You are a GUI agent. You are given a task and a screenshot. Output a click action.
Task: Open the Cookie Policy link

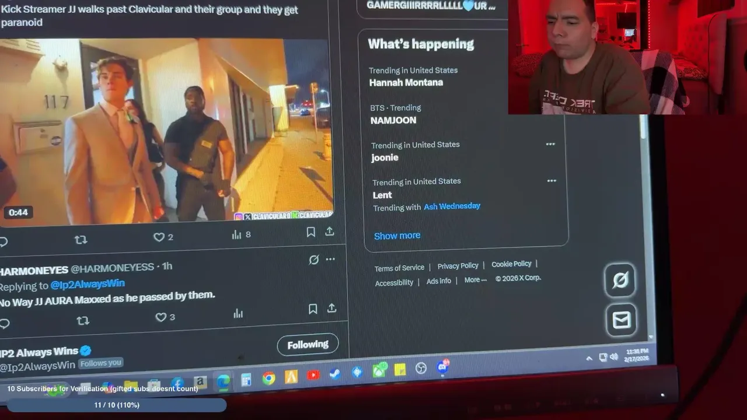tap(511, 264)
